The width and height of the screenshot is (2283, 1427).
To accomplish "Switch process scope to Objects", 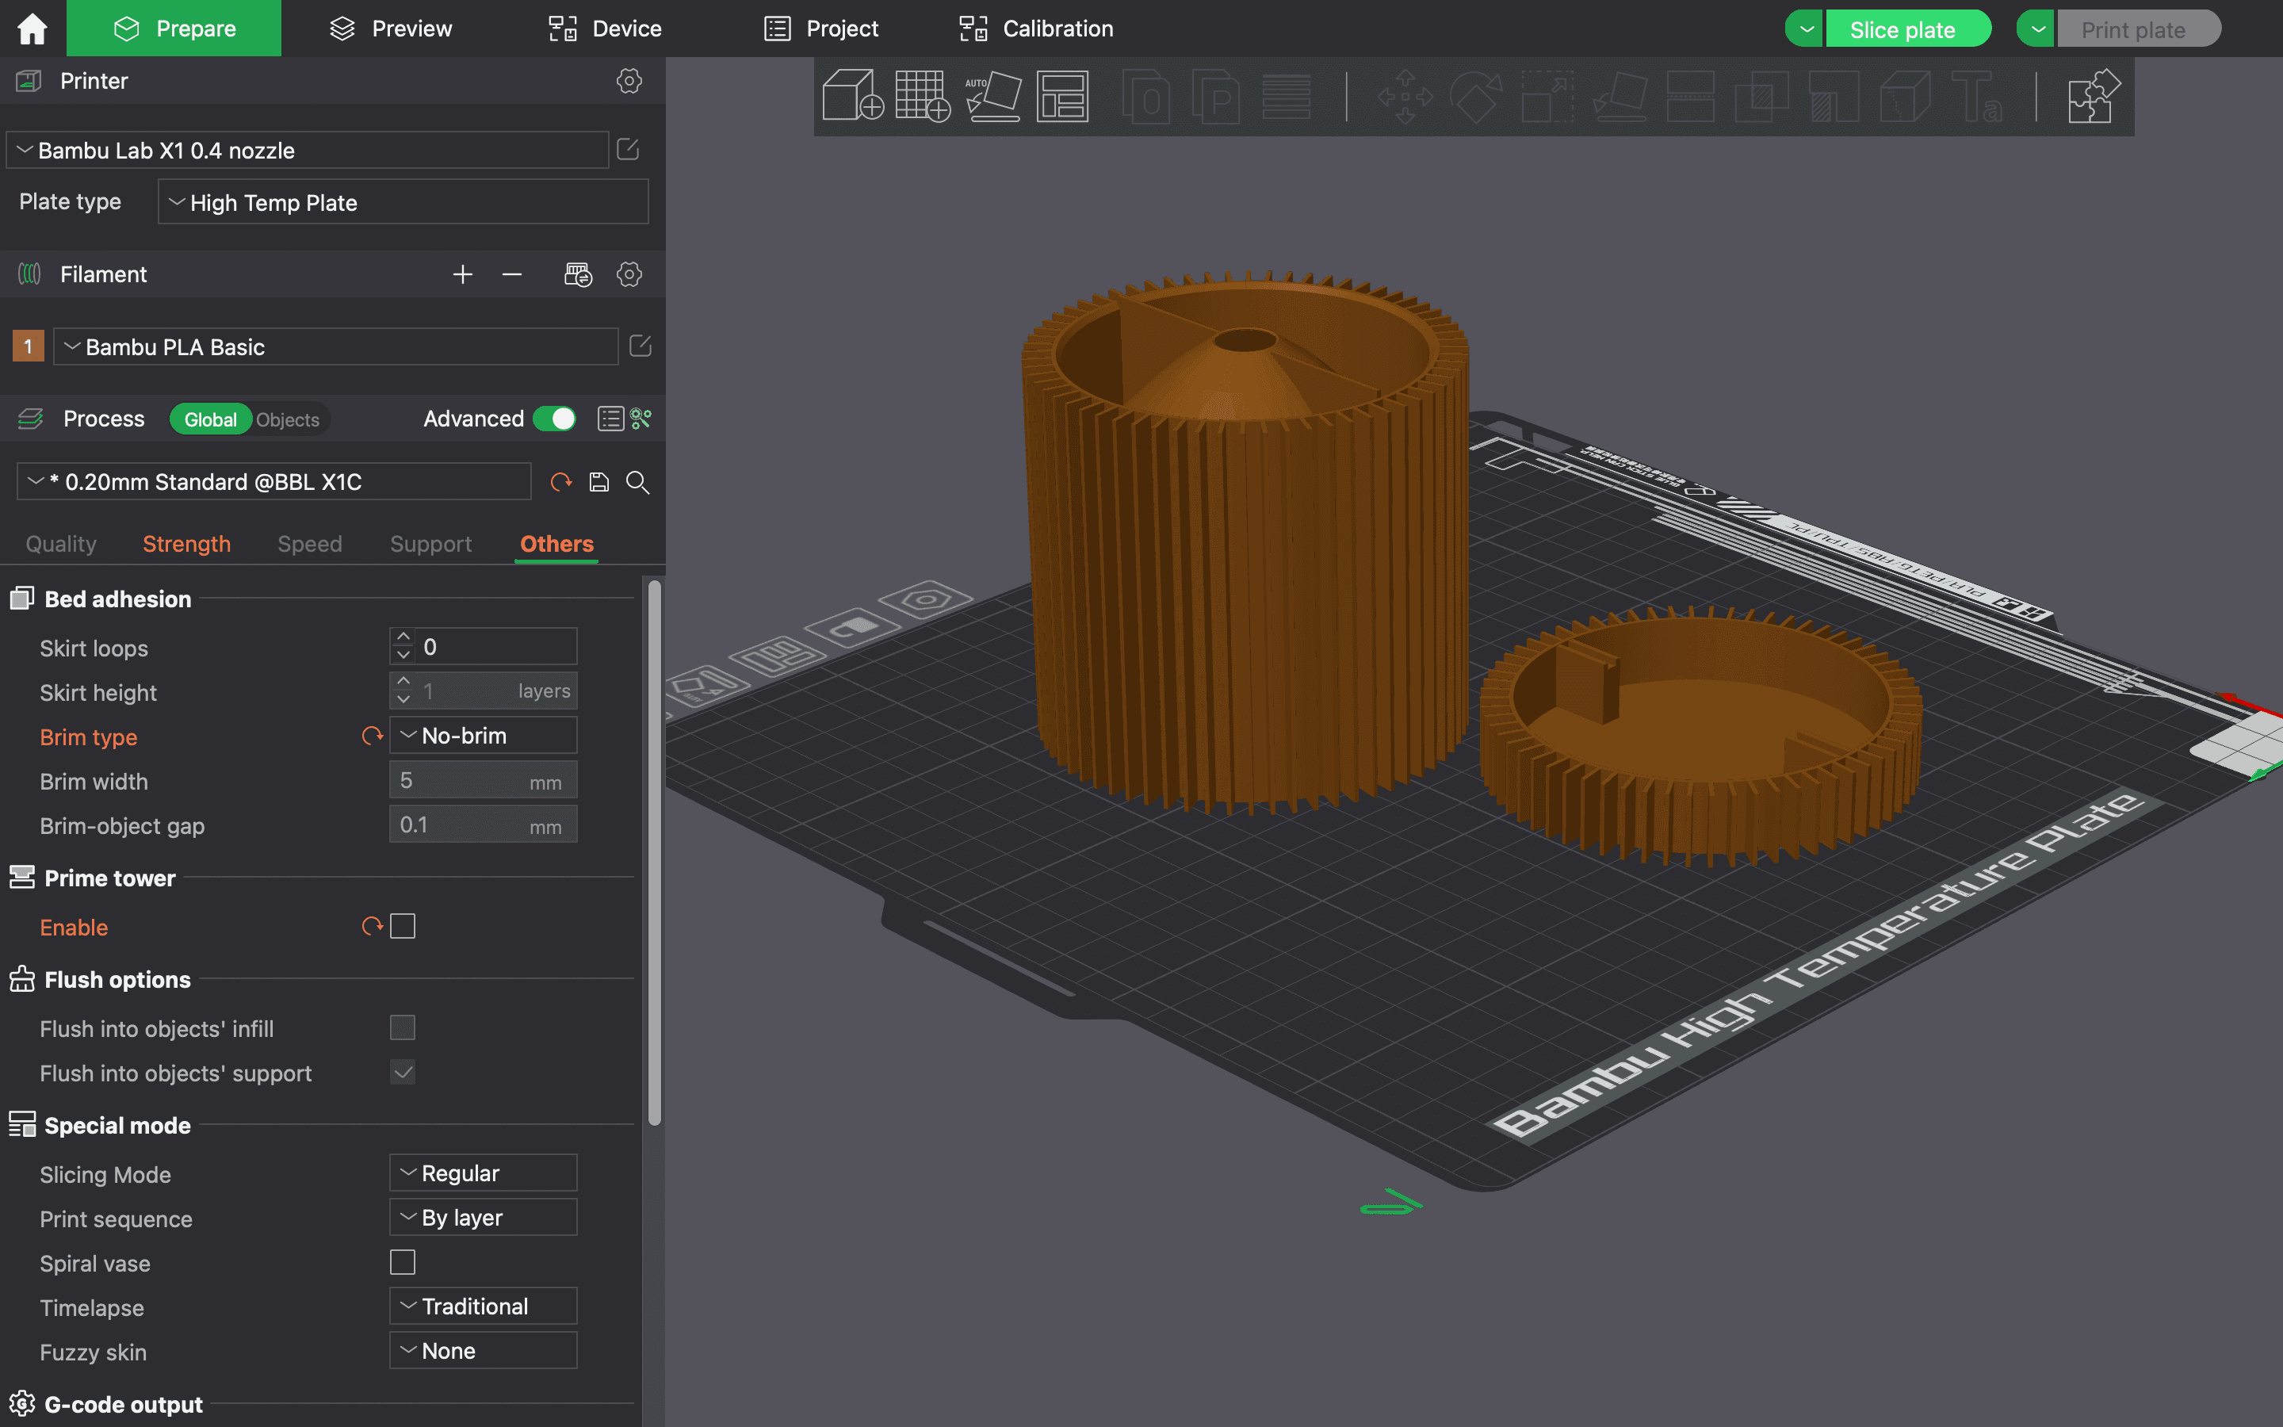I will pos(288,419).
